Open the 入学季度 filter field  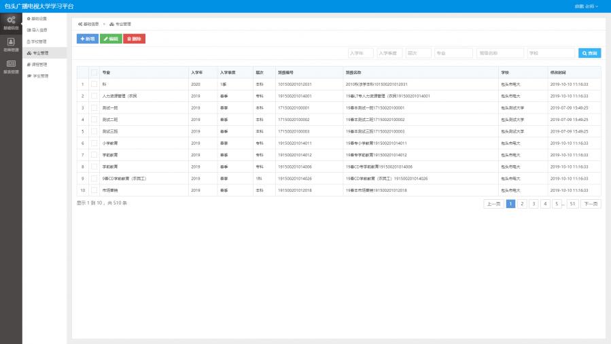point(389,53)
